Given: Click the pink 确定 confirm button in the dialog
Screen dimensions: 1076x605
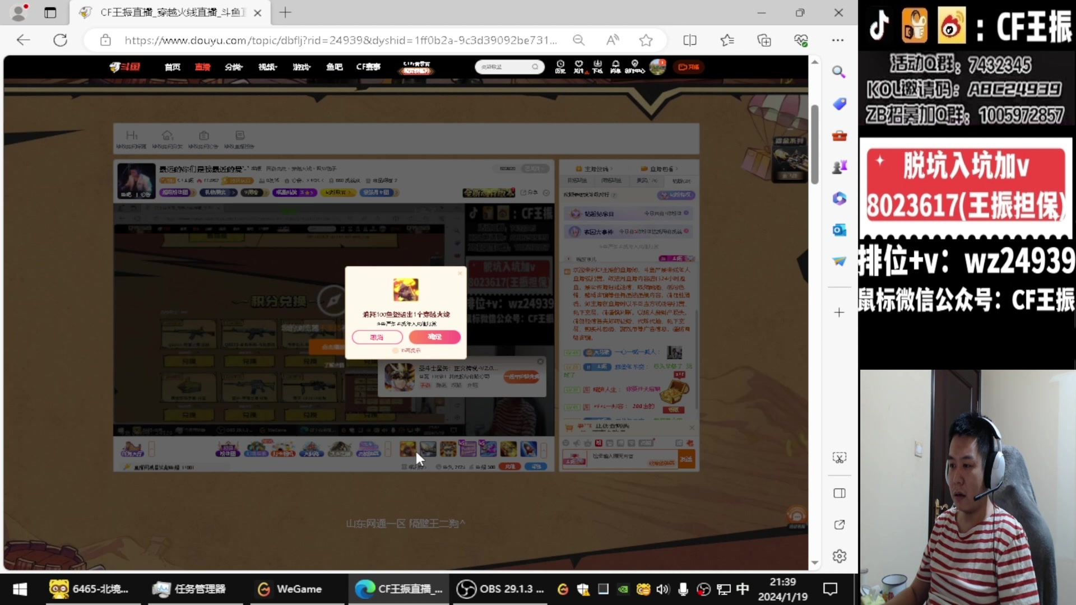Looking at the screenshot, I should click(434, 337).
